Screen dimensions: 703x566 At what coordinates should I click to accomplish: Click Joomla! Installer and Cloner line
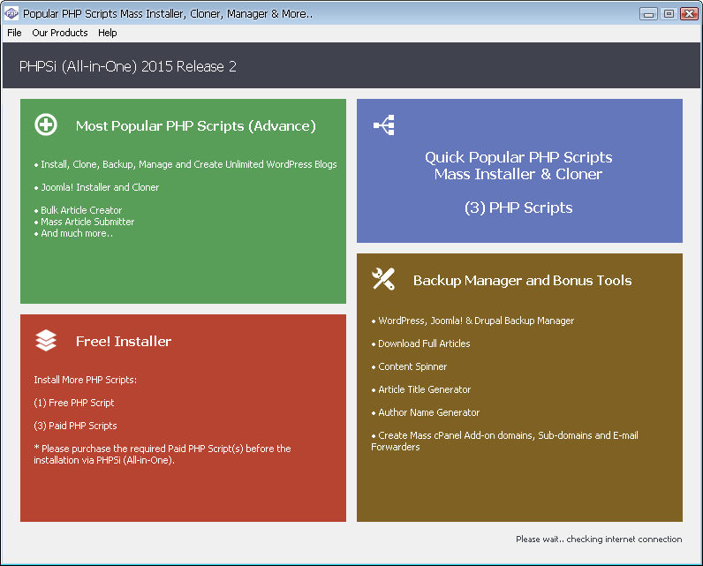96,187
